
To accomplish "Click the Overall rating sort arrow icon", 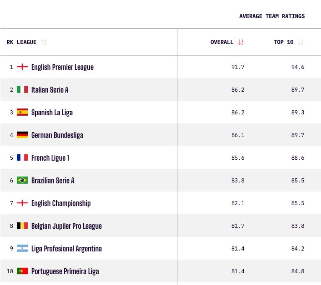I will pyautogui.click(x=241, y=42).
